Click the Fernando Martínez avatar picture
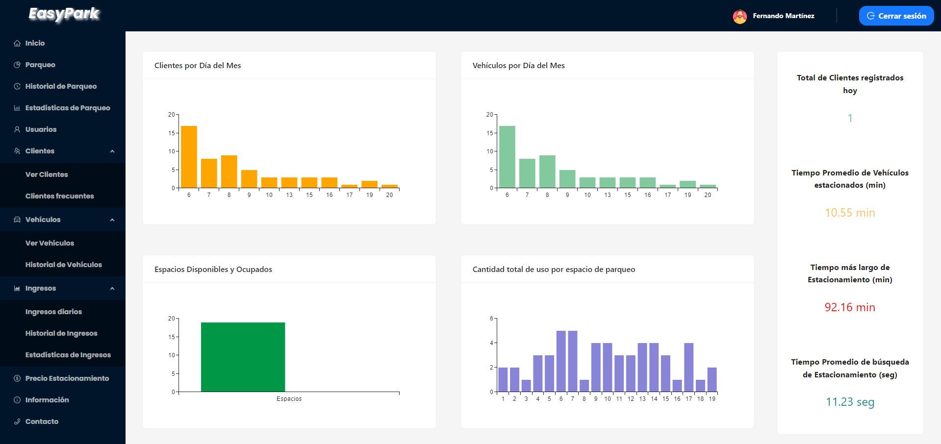 740,16
